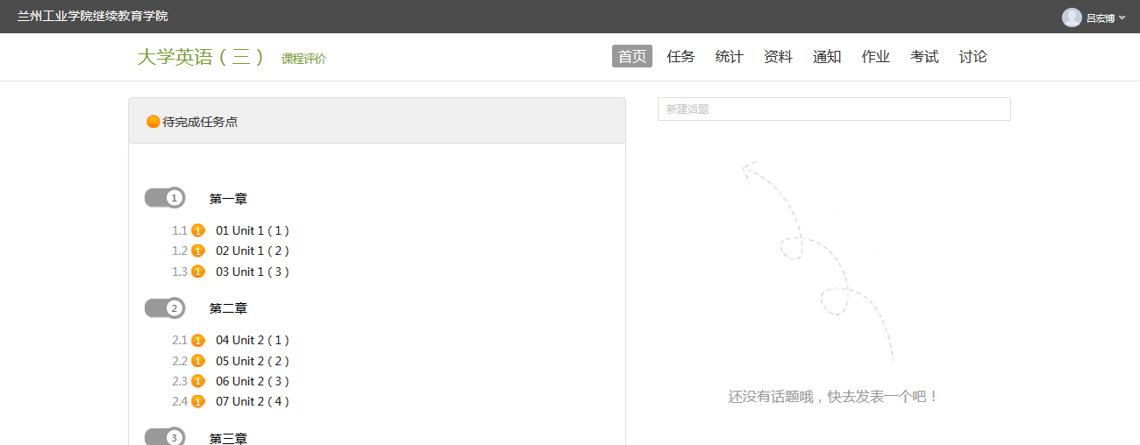Click orange task badge next to 01 Unit 1 (1)
1140x445 pixels.
[198, 231]
